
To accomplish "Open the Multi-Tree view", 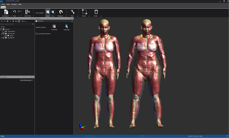I will coord(28,12).
